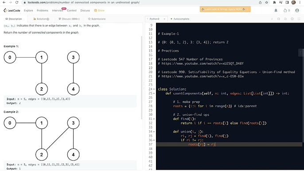Open the user profile avatar icon
This screenshot has height=171, width=304.
pyautogui.click(x=297, y=11)
